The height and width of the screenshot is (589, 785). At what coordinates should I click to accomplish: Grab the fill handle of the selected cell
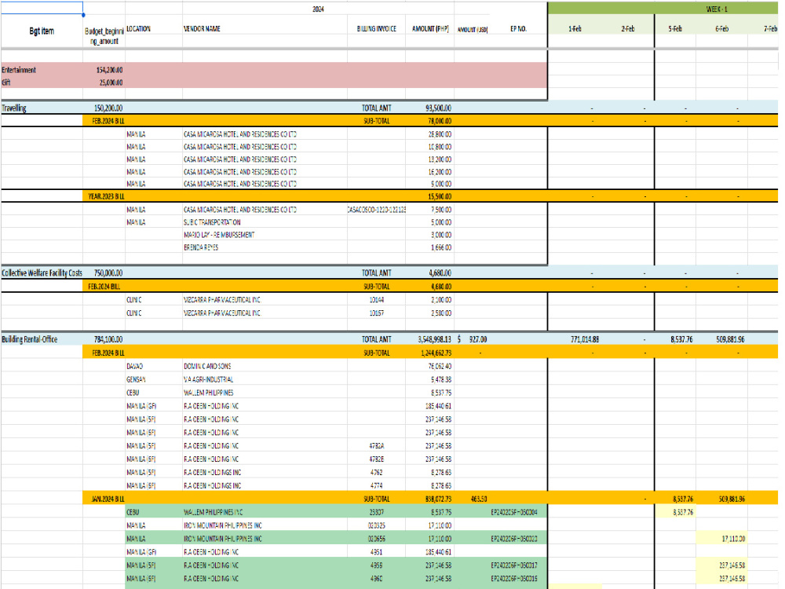[x=83, y=15]
